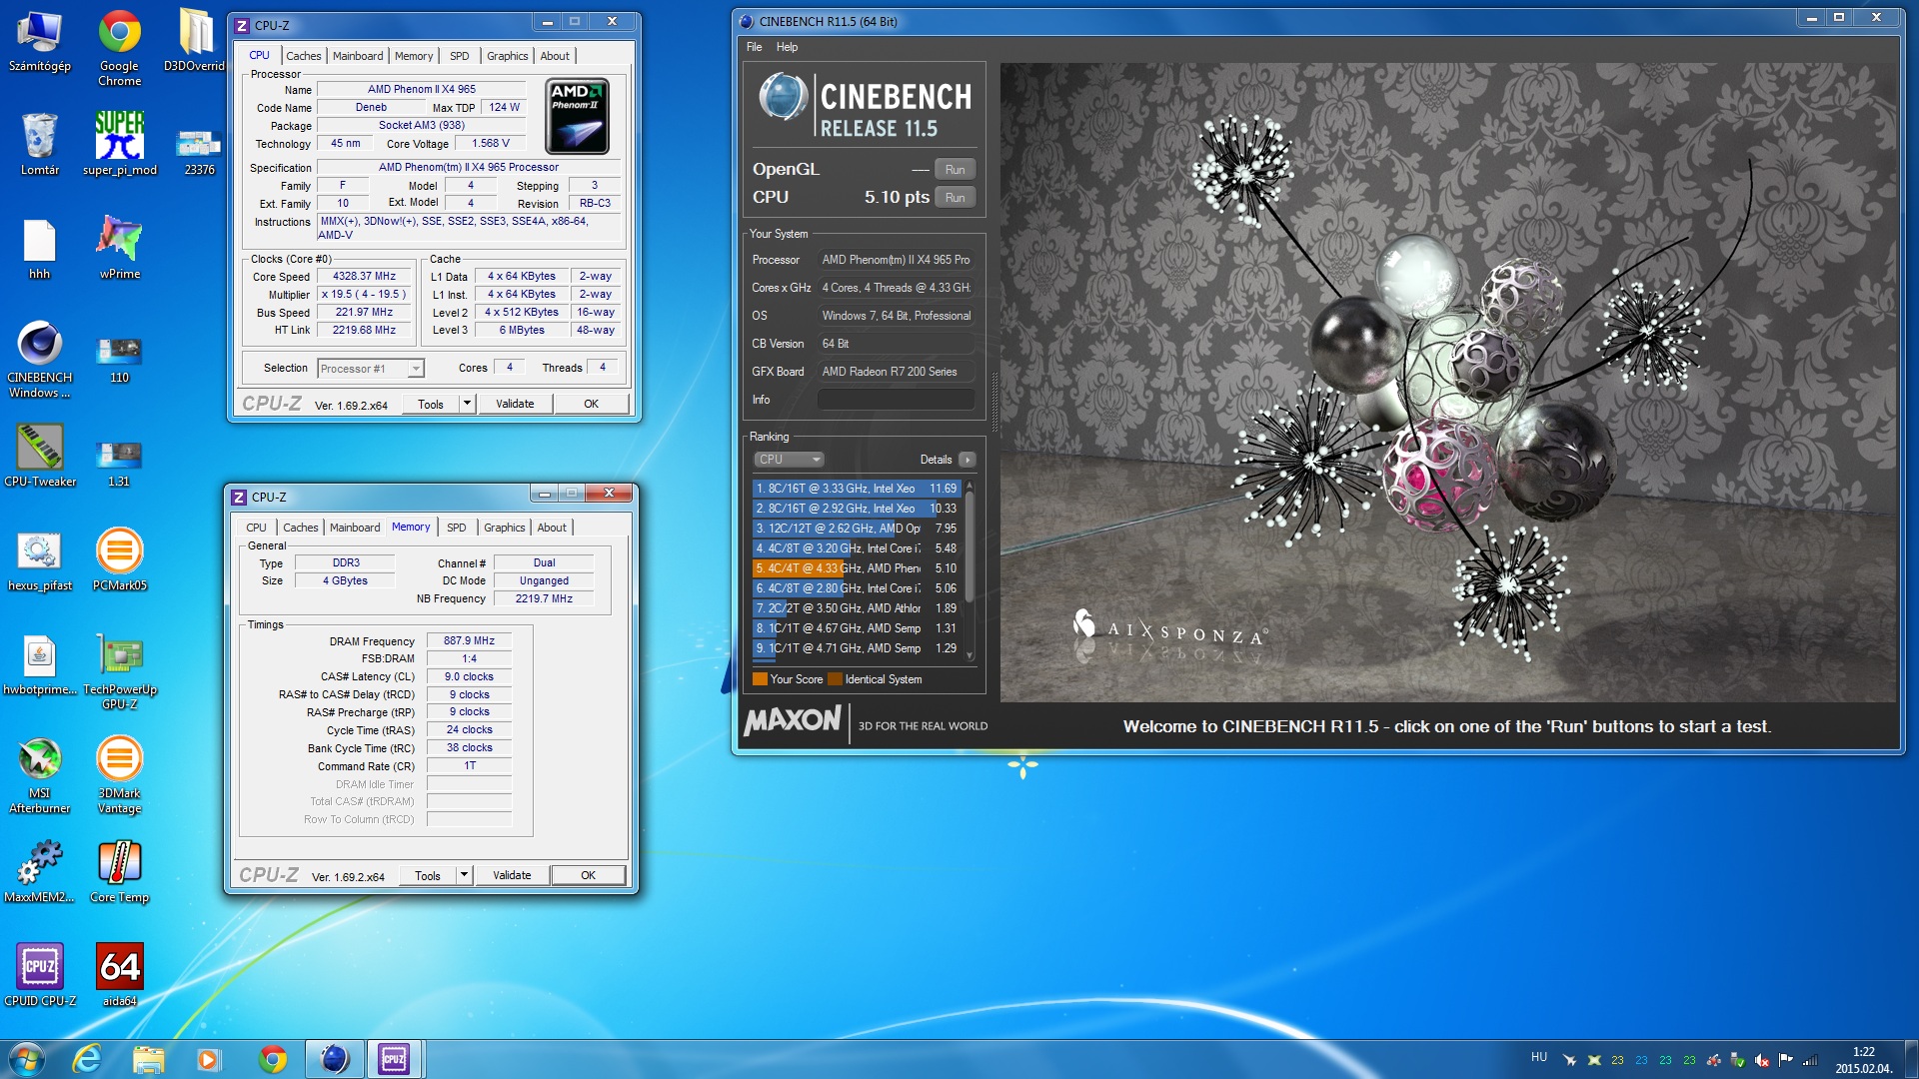Image resolution: width=1919 pixels, height=1079 pixels.
Task: Open Memory tab in upper CPU-Z window
Action: [414, 56]
